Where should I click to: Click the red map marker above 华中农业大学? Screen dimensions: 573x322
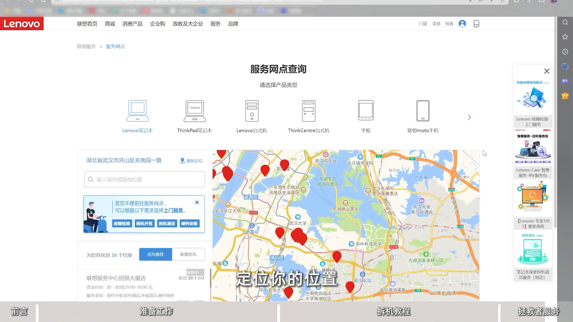pyautogui.click(x=288, y=292)
